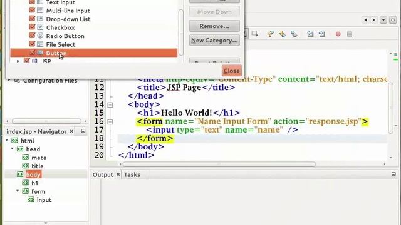This screenshot has height=225, width=401.
Task: Click the Close button in the palette dialog
Action: [x=232, y=71]
